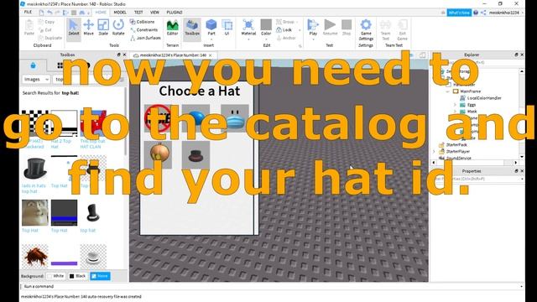Screen dimensions: 537x302
Task: Insert a new Part
Action: click(211, 27)
